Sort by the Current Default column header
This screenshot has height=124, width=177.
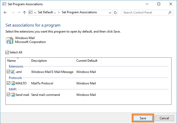88,61
